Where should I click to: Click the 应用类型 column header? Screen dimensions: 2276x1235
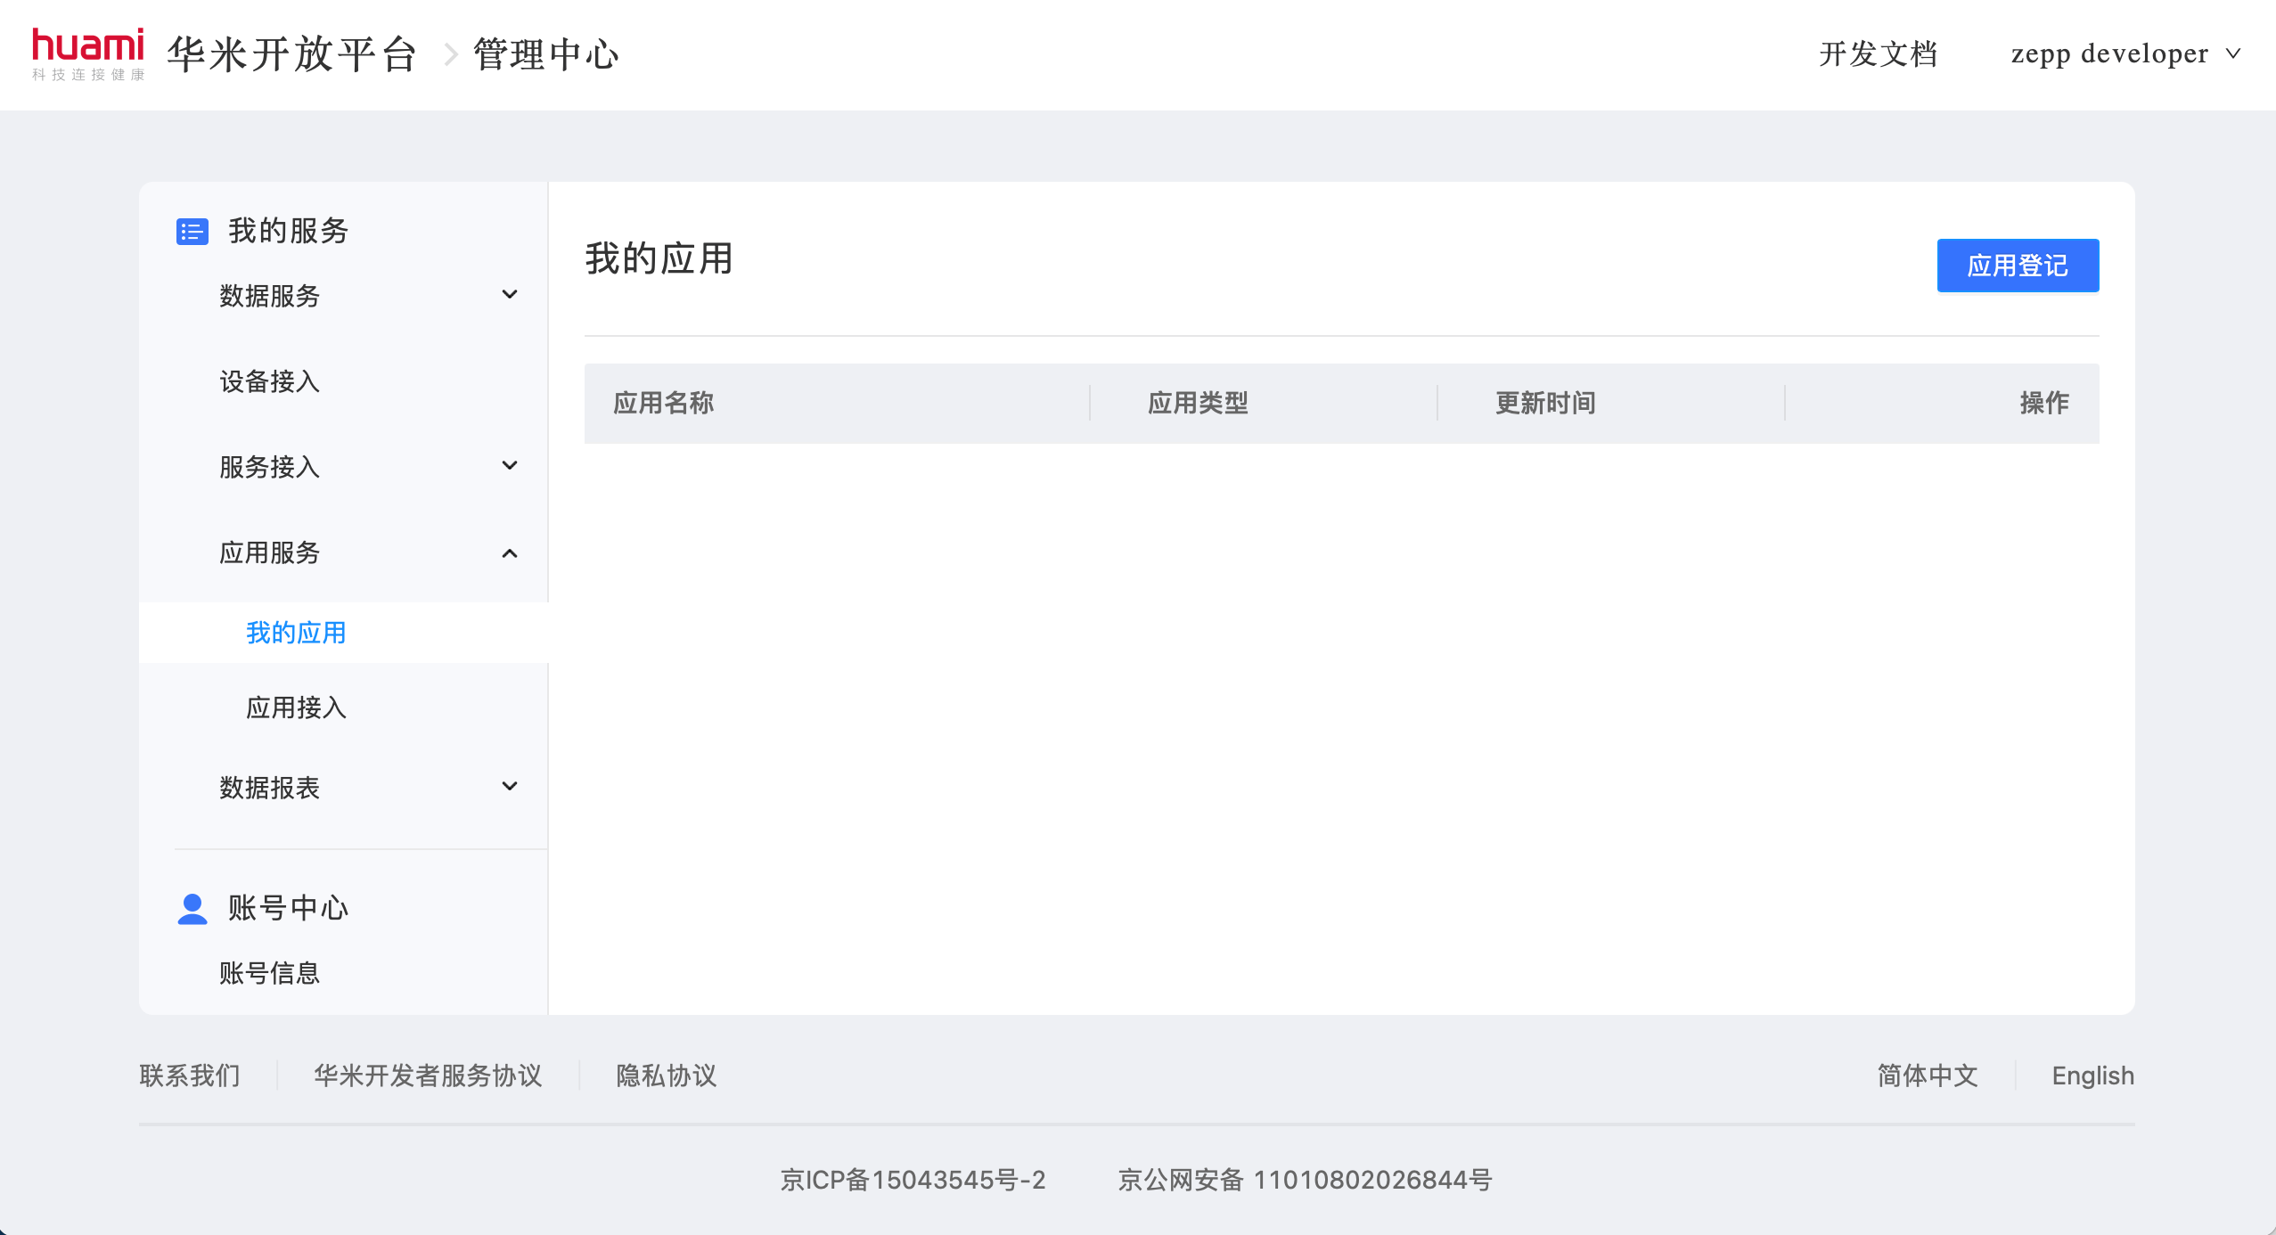click(1199, 403)
